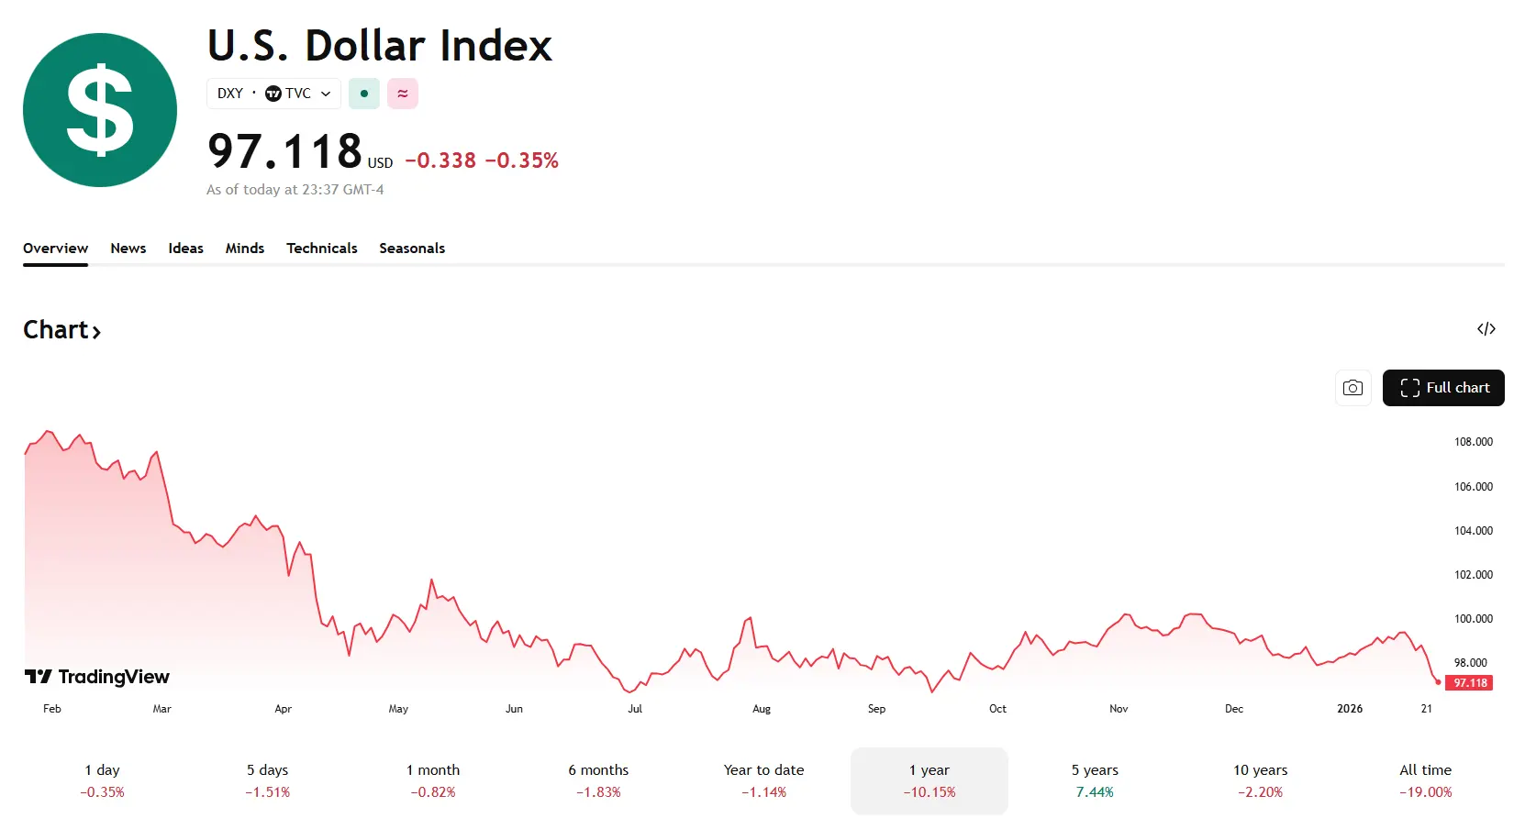Select the Year to date performance option
The image size is (1525, 829).
[762, 780]
